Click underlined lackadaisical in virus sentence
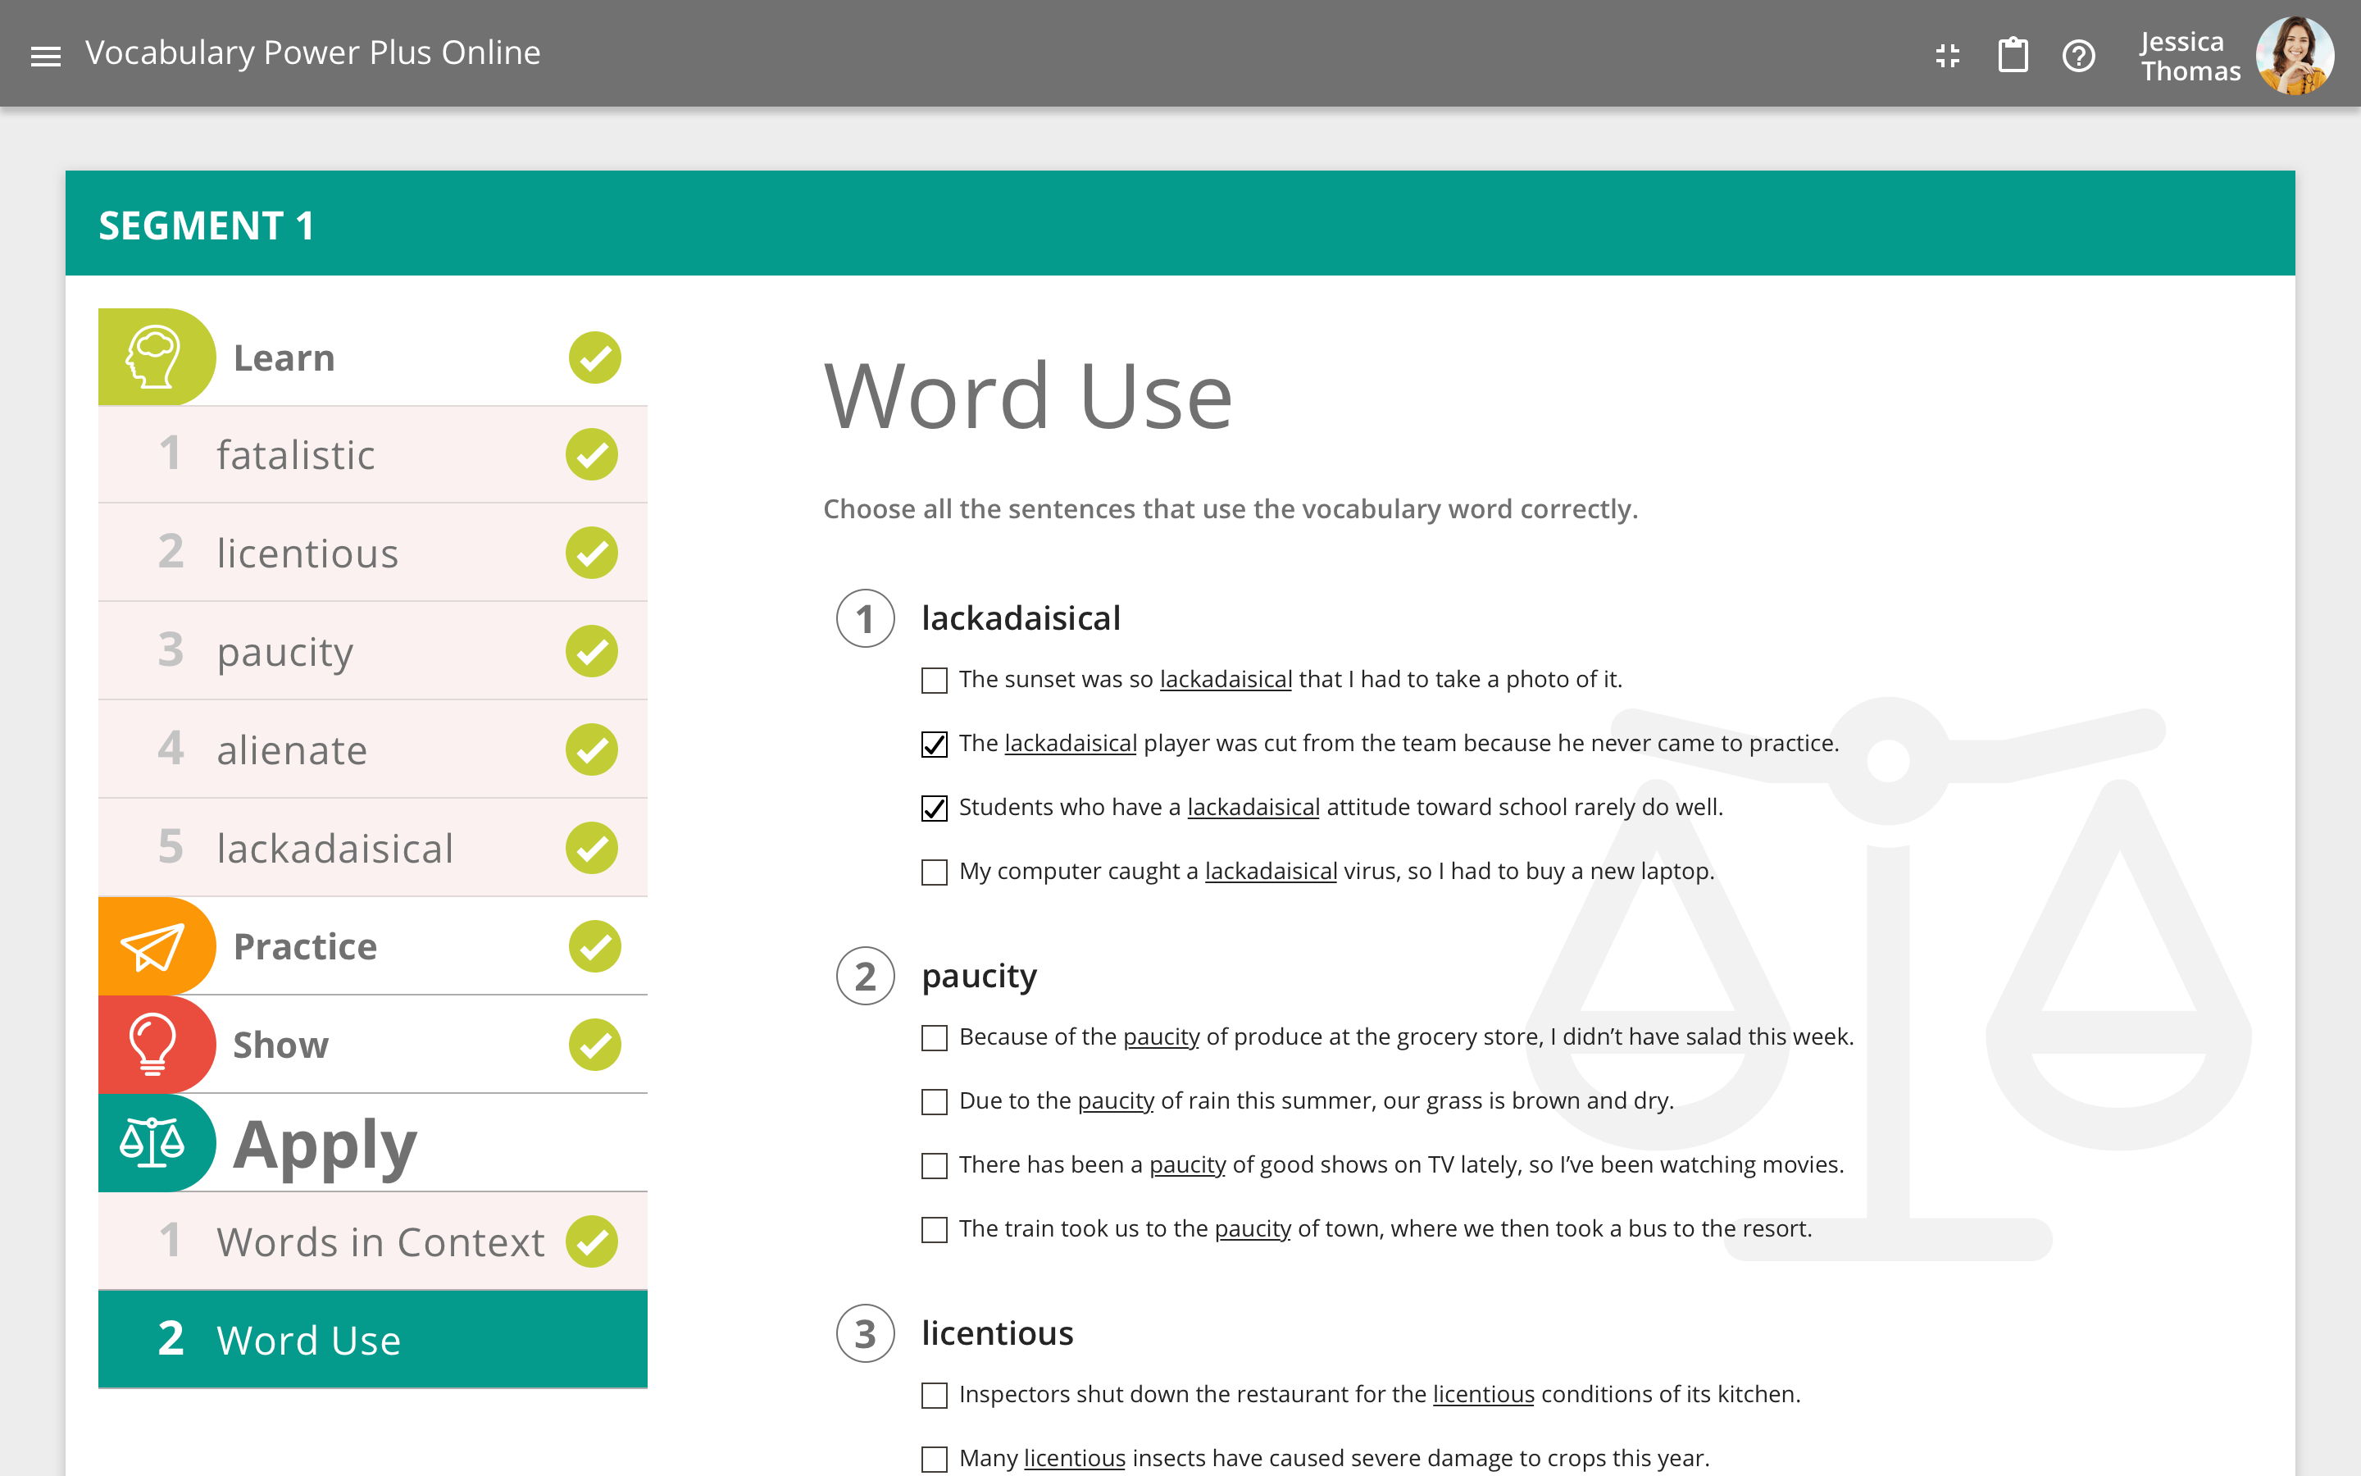Image resolution: width=2361 pixels, height=1476 pixels. (x=1270, y=871)
